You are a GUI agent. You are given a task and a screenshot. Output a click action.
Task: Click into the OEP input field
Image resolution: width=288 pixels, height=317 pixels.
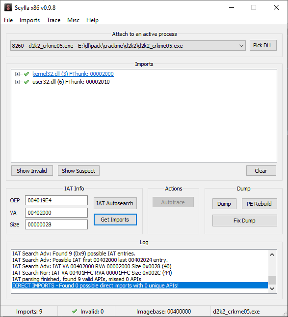pyautogui.click(x=56, y=200)
